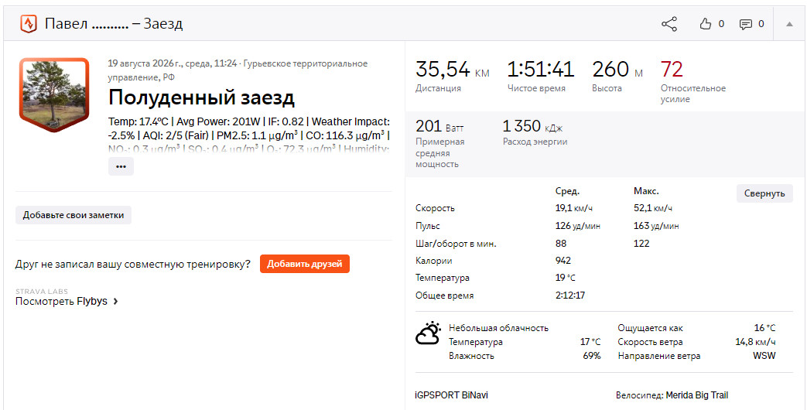Open the Merida Big Trail bike link

tap(697, 395)
